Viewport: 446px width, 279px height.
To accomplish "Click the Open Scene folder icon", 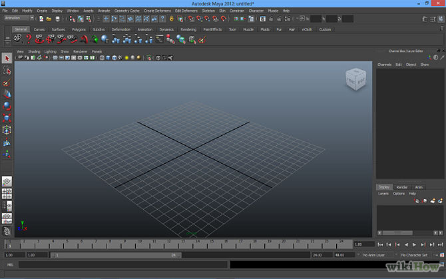I will (49, 19).
